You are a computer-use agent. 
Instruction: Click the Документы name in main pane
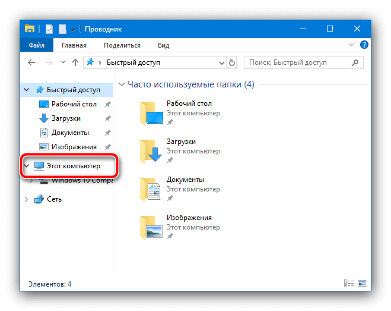click(185, 180)
